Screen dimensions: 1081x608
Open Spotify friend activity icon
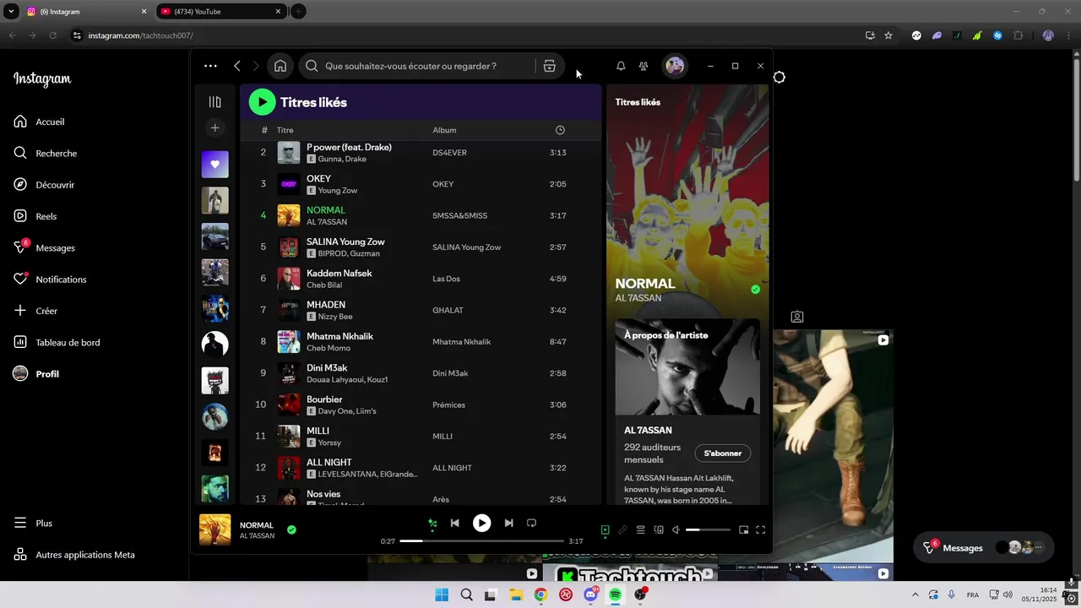[644, 66]
